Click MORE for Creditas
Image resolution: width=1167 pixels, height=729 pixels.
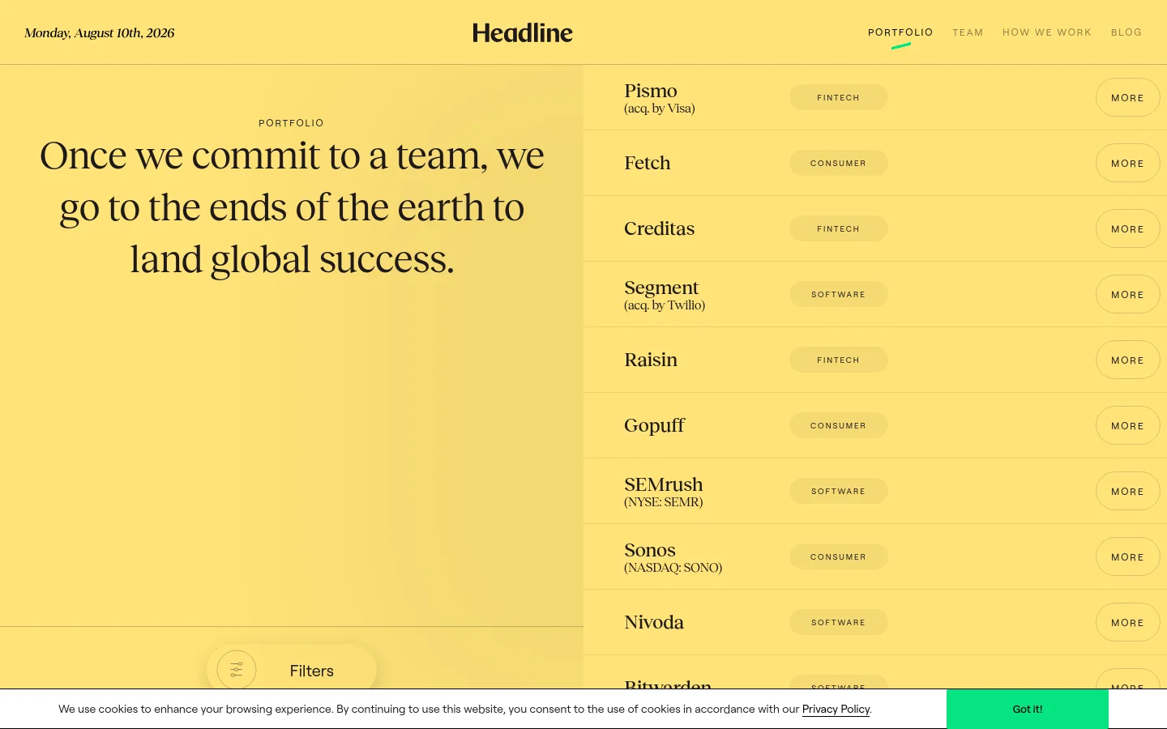coord(1128,228)
